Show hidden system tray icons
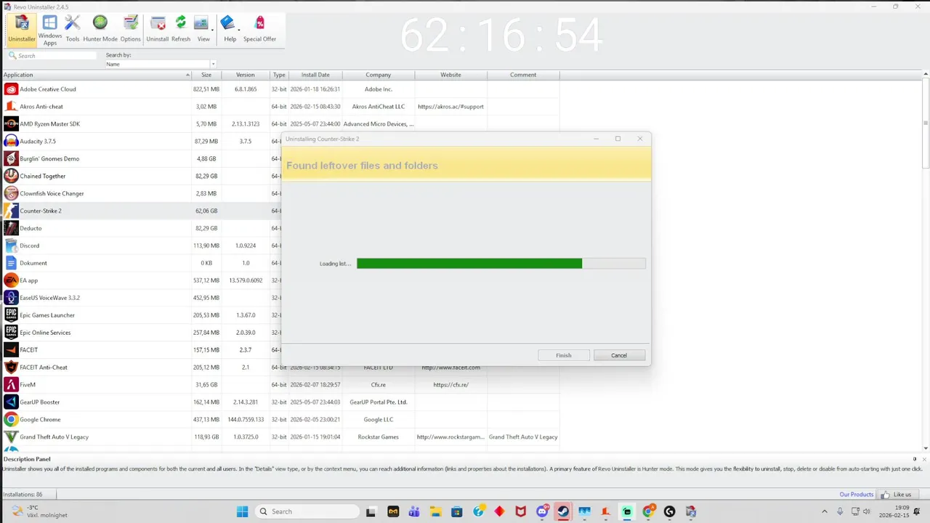 [x=824, y=512]
